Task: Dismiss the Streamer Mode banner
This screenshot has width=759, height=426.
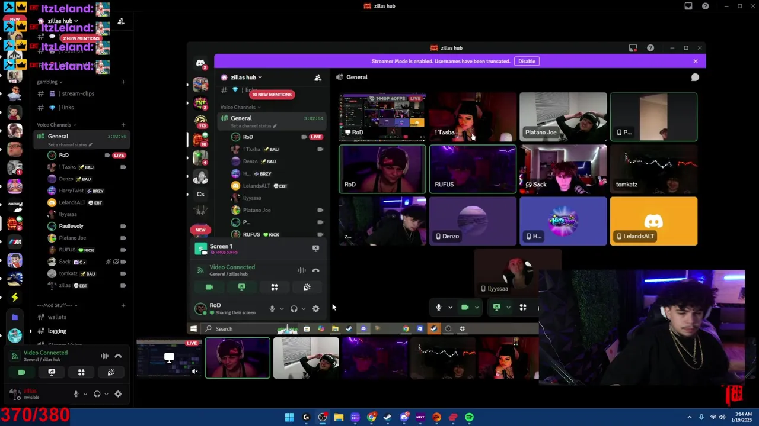Action: pyautogui.click(x=696, y=61)
